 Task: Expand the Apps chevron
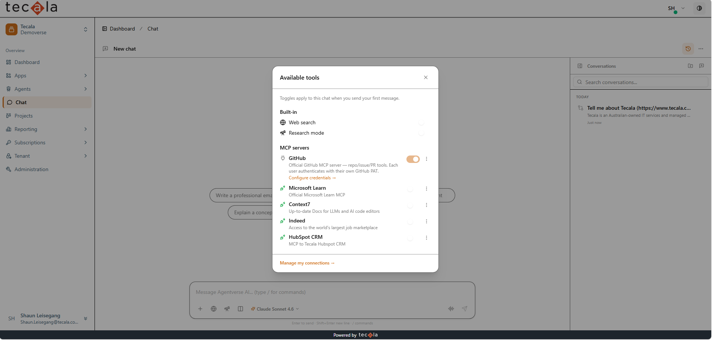pos(86,76)
